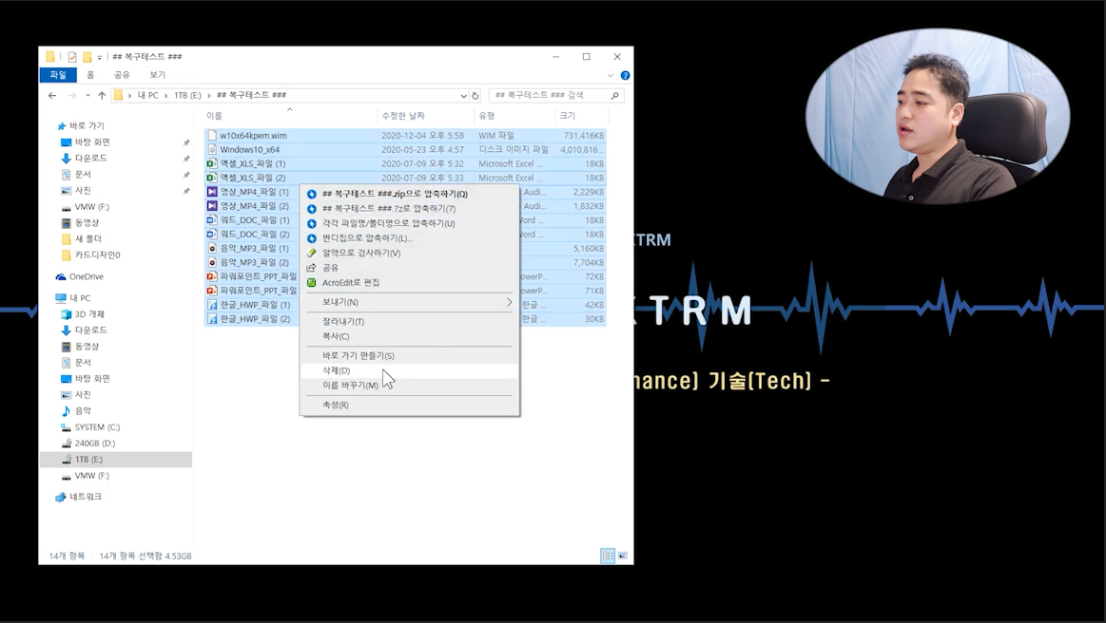
Task: Select SYSTEM (C:) drive in the sidebar
Action: (97, 427)
